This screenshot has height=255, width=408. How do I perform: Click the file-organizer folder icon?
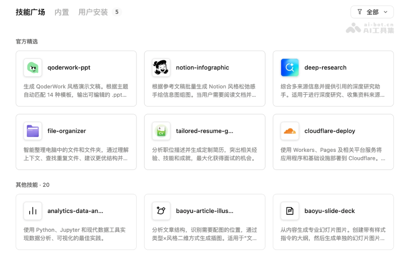33,131
